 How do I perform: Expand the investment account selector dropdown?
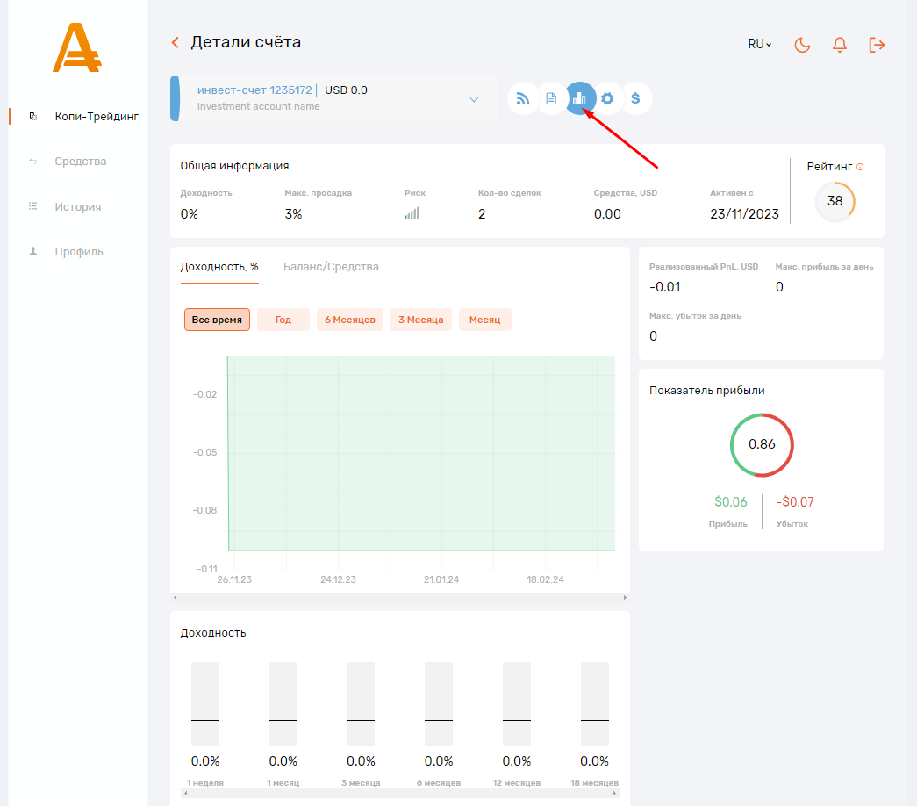[474, 99]
